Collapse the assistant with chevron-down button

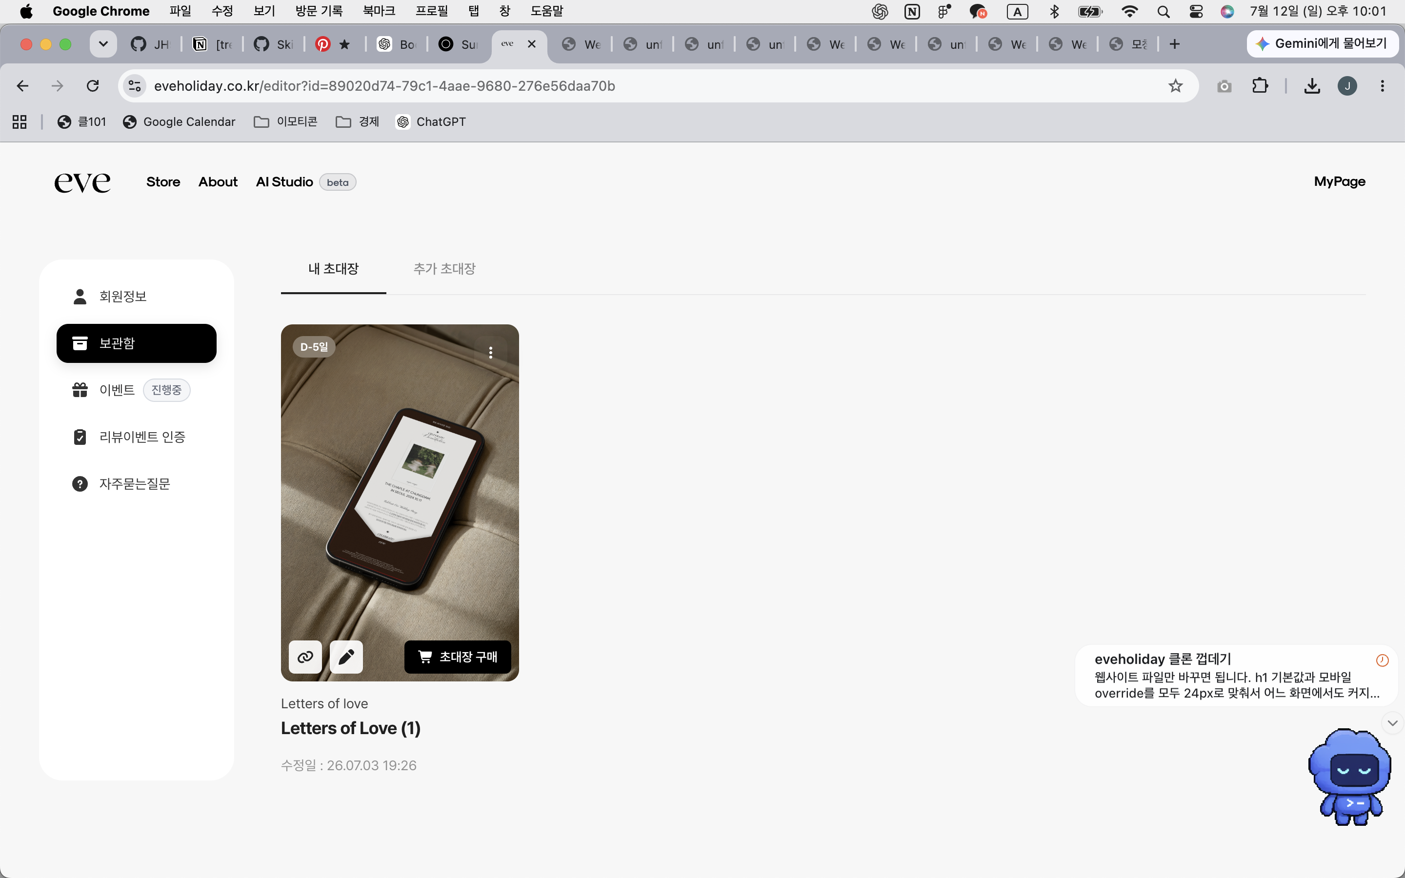click(x=1392, y=723)
